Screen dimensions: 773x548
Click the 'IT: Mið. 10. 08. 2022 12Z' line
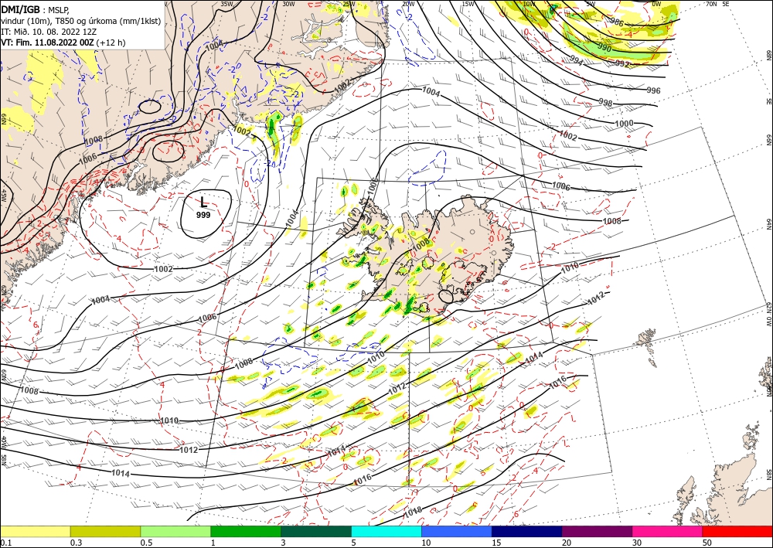point(49,32)
